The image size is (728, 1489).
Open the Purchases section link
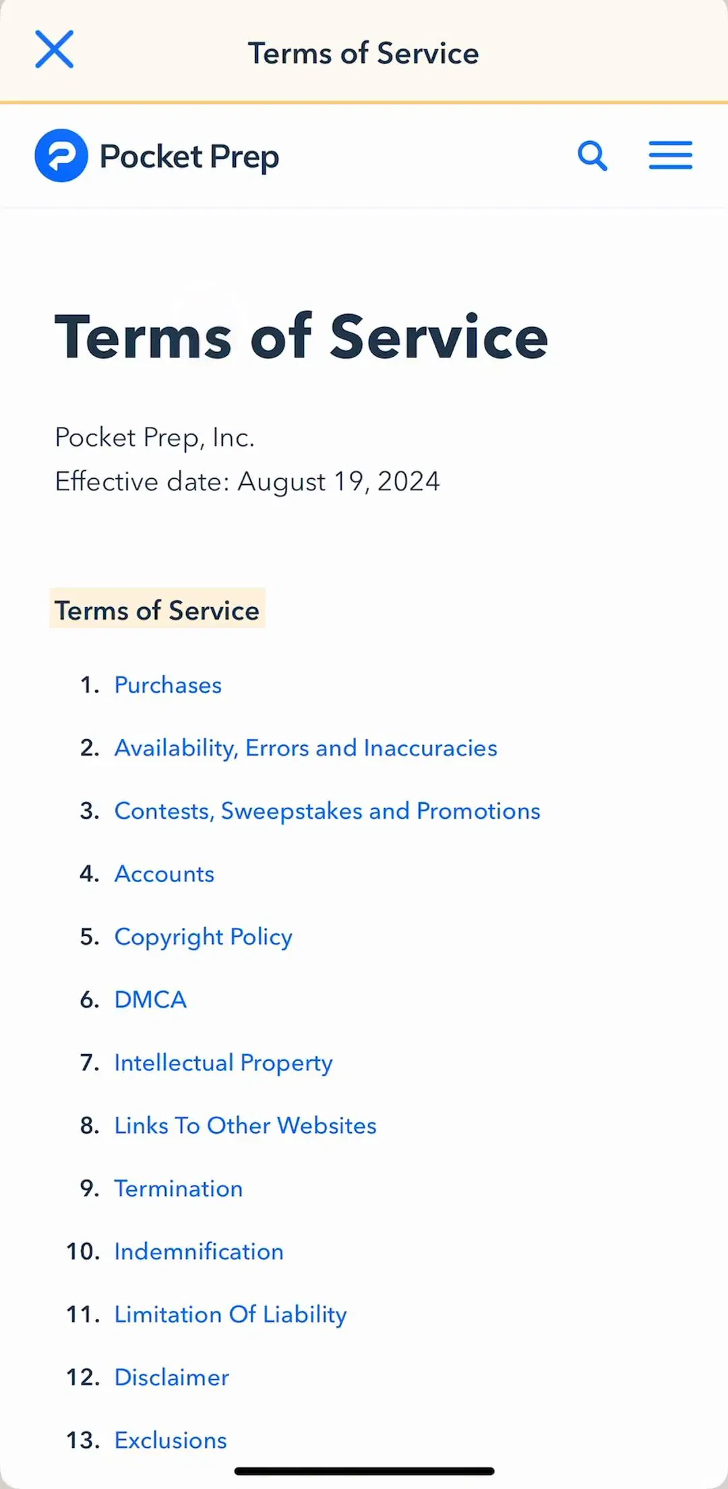(168, 685)
